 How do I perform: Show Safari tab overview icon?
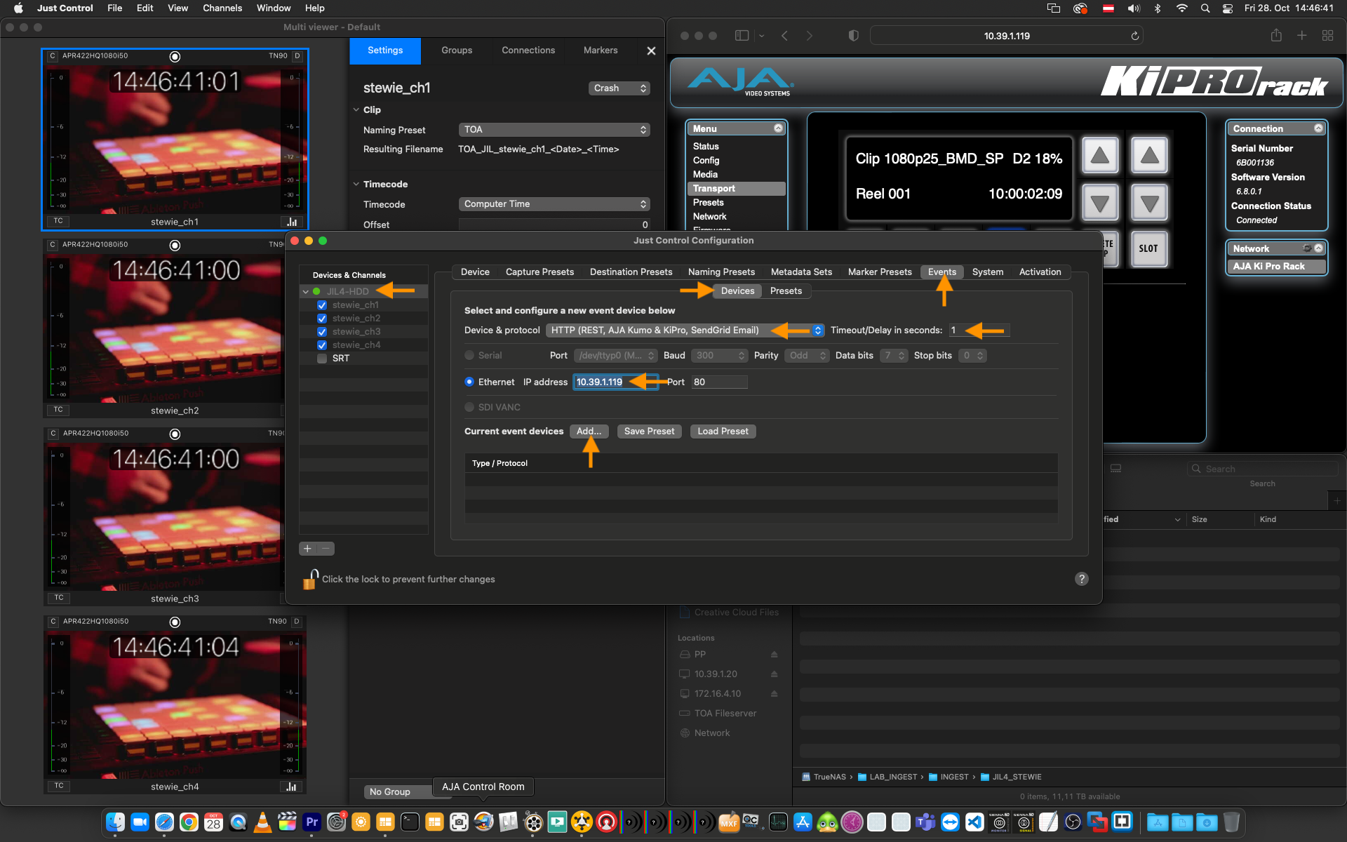pyautogui.click(x=1327, y=36)
